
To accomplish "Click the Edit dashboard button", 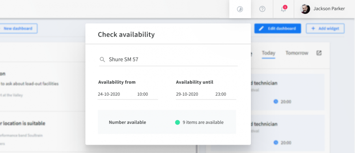I will (278, 28).
